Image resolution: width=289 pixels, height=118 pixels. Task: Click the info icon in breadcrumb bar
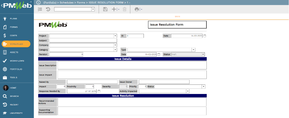pos(38,2)
